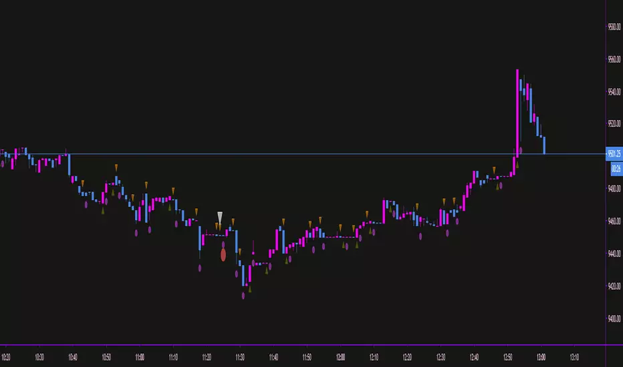623x367 pixels.
Task: Select the tallest magenta spike candle near 12:53
Action: 517,113
